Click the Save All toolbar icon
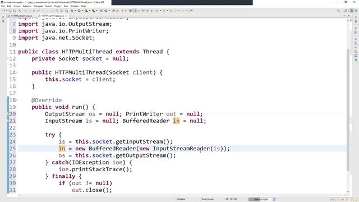Screen dimensions: 359x202 tap(15, 11)
